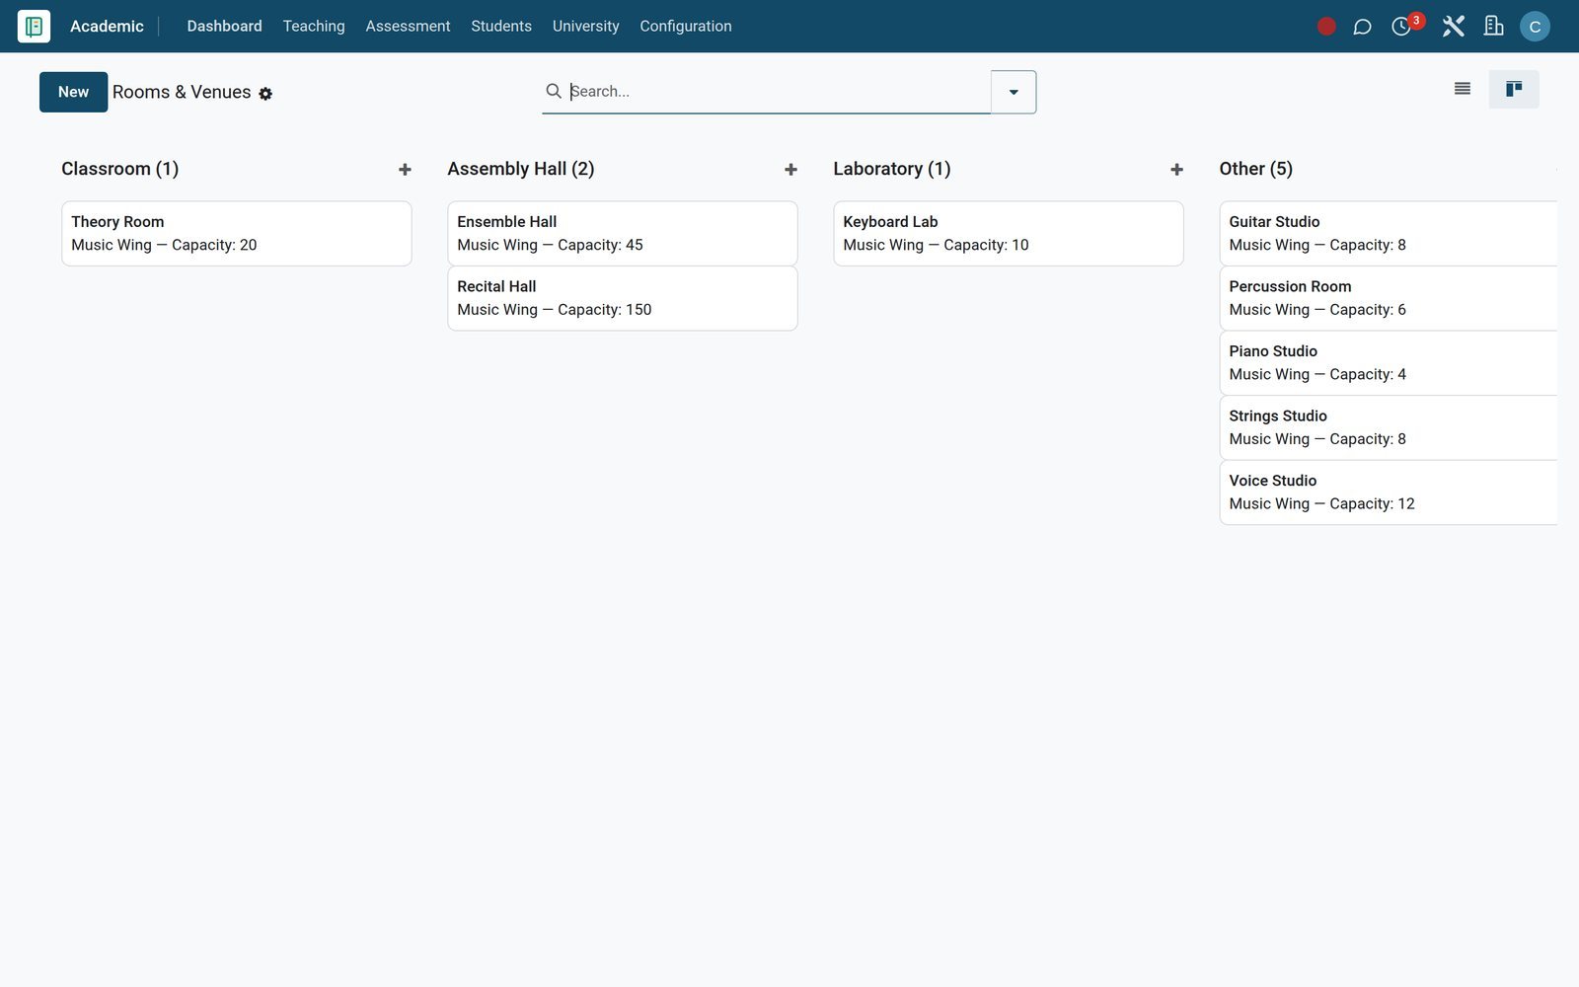Open the messaging chat bubble icon
This screenshot has width=1579, height=987.
click(1362, 27)
